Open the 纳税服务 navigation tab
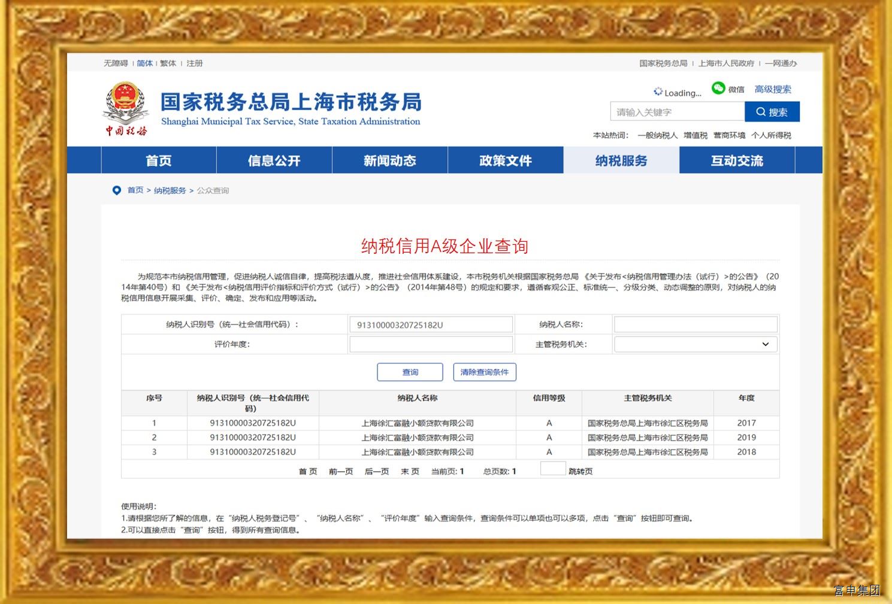The height and width of the screenshot is (604, 892). (x=621, y=160)
